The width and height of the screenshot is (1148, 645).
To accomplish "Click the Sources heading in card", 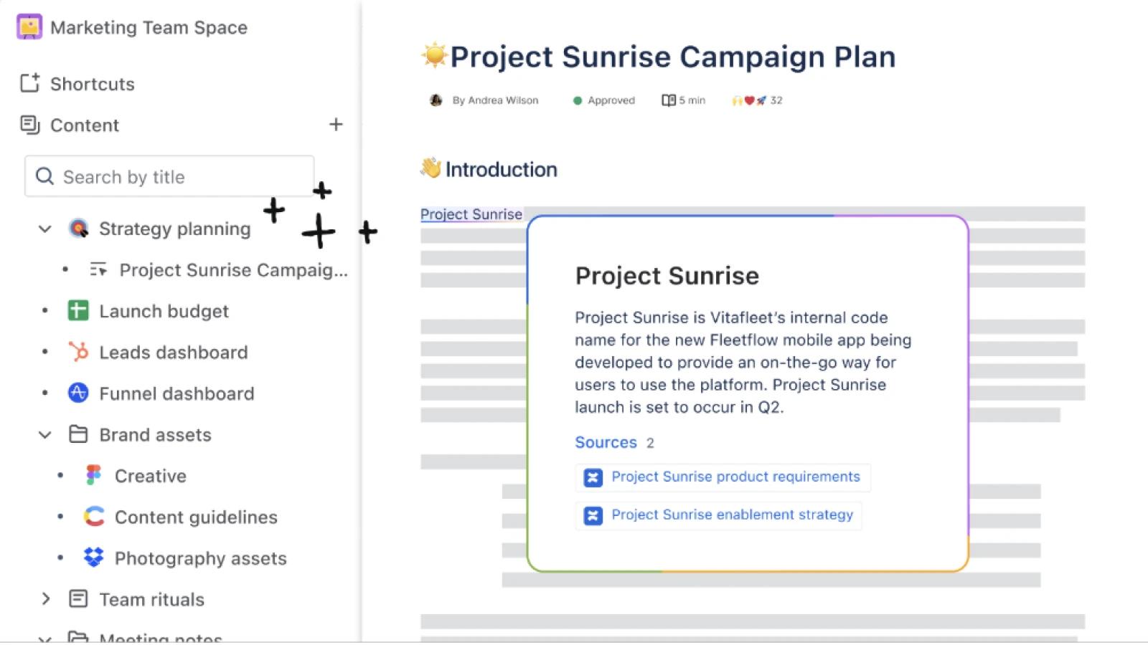I will tap(606, 442).
